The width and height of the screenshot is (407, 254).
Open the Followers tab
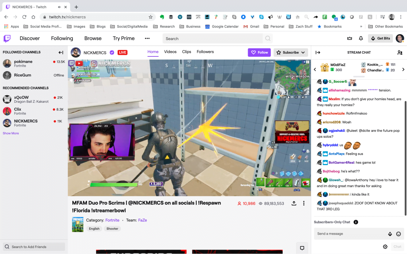tap(205, 52)
